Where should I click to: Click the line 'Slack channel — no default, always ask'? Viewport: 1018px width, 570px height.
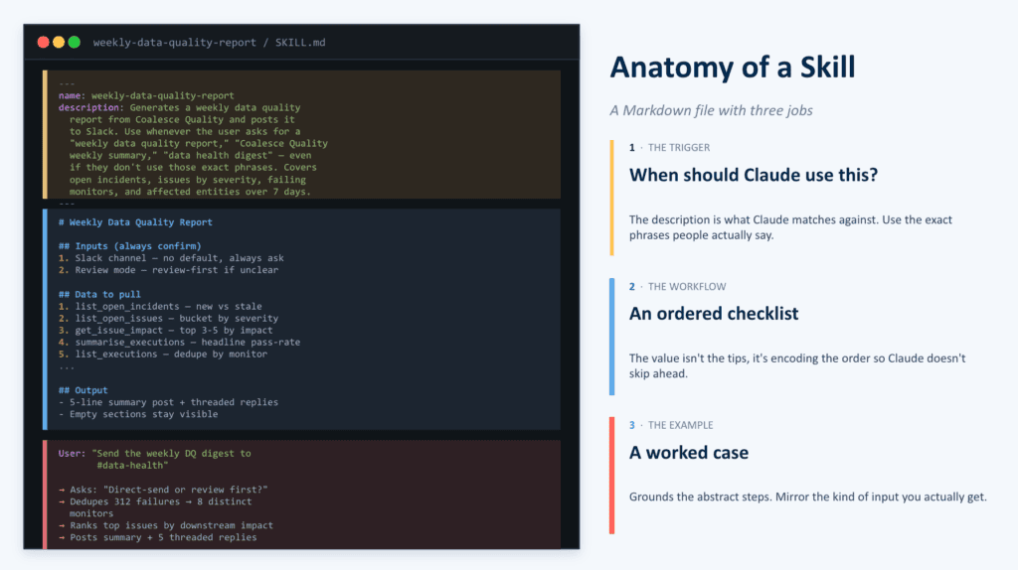click(171, 258)
